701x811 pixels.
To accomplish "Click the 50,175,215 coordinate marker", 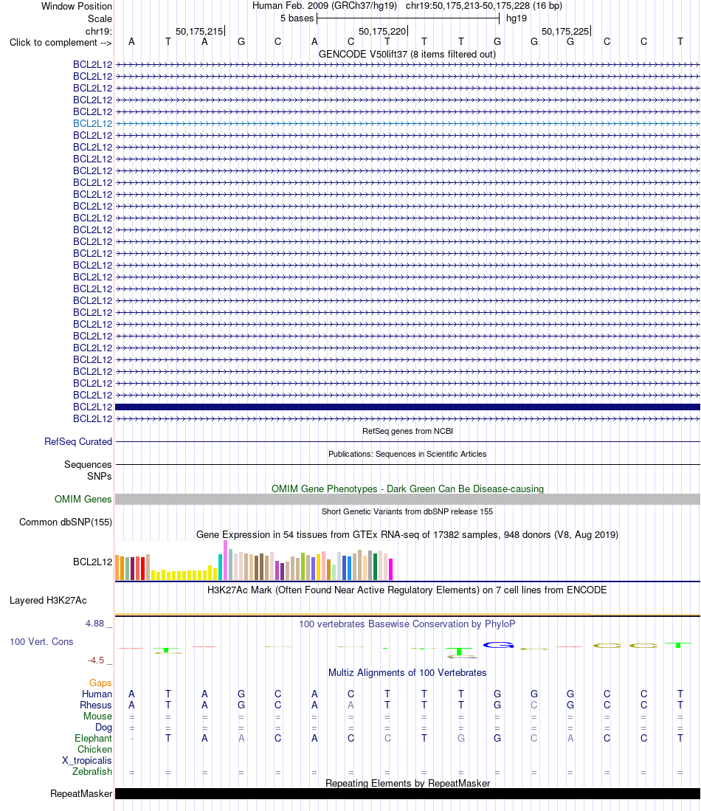I will point(200,32).
